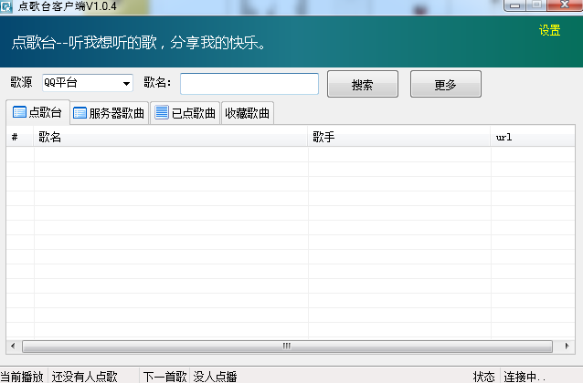The height and width of the screenshot is (383, 583).
Task: Open the 设置 settings link
Action: tap(549, 30)
